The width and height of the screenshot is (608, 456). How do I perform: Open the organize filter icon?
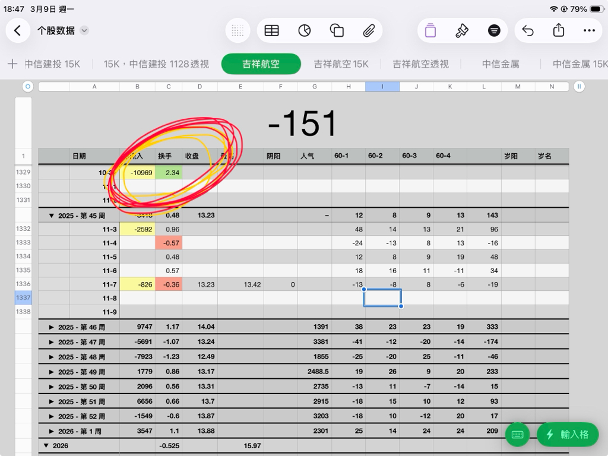click(494, 30)
